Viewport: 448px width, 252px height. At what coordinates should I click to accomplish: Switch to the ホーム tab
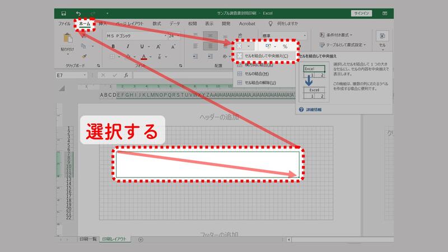[x=85, y=24]
